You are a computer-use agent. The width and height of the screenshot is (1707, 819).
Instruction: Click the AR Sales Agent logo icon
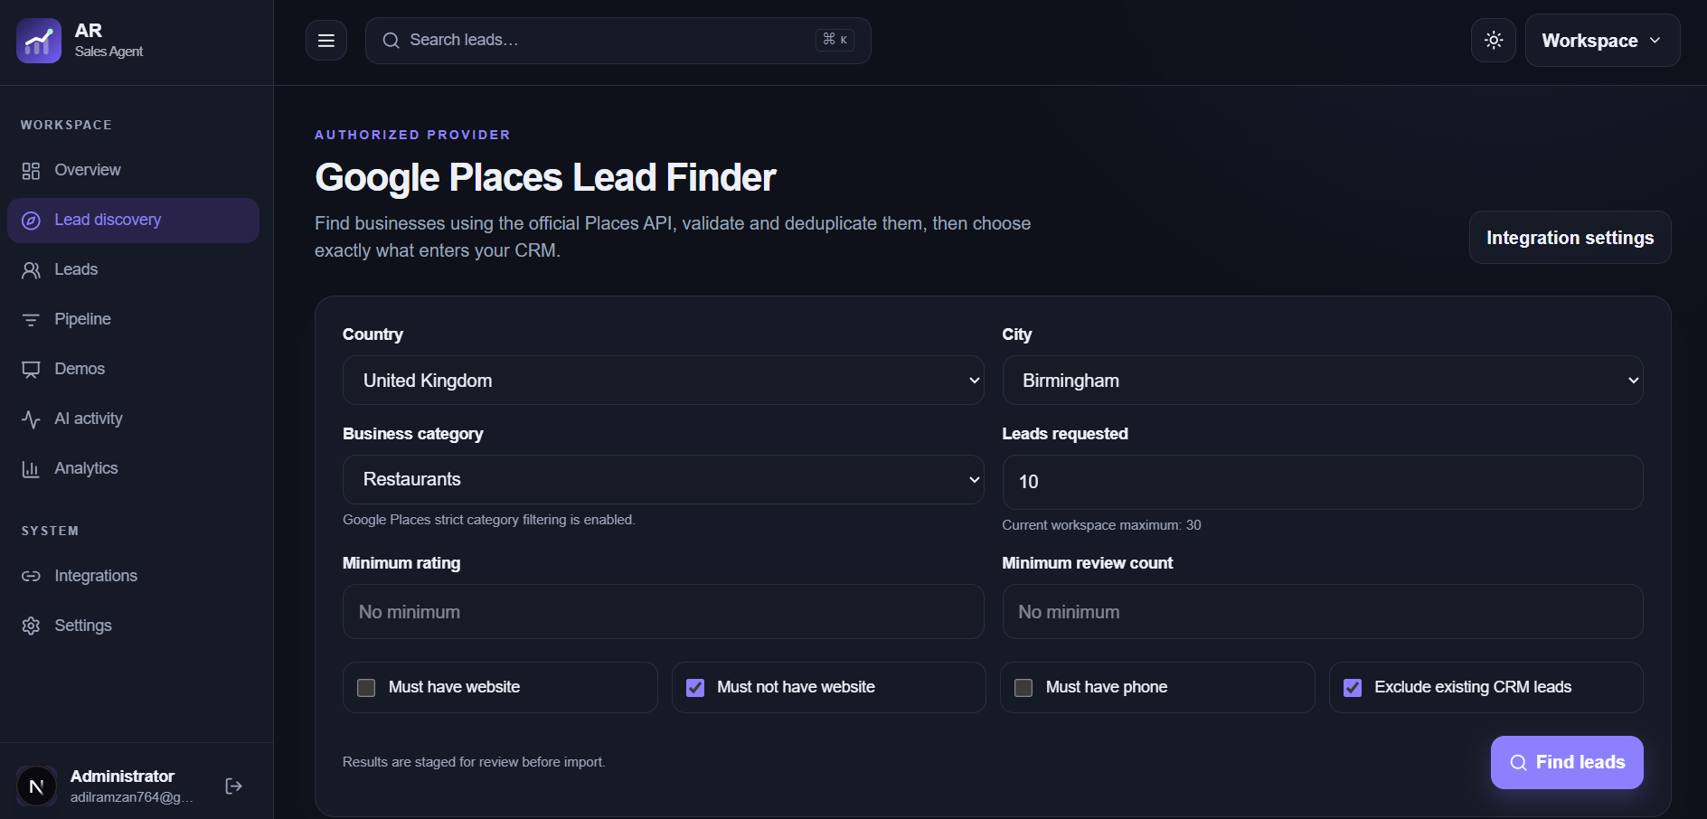pos(39,41)
